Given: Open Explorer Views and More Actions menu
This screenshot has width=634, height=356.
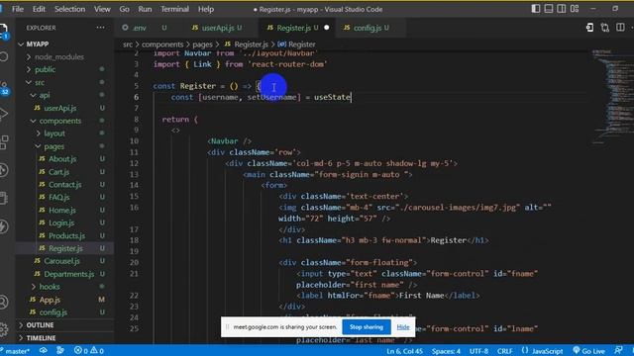Looking at the screenshot, I should 100,28.
